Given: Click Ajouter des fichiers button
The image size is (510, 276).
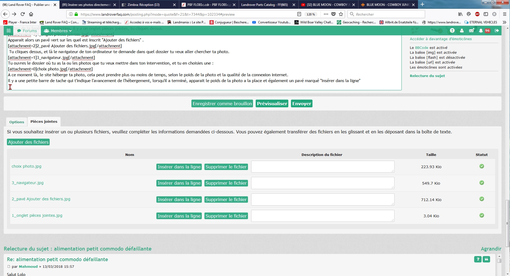Looking at the screenshot, I should click(28, 142).
